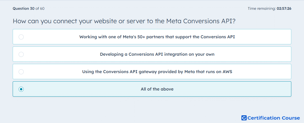Click the '02:57:26' timer value
Screen dimensions: 304x123
(284, 8)
